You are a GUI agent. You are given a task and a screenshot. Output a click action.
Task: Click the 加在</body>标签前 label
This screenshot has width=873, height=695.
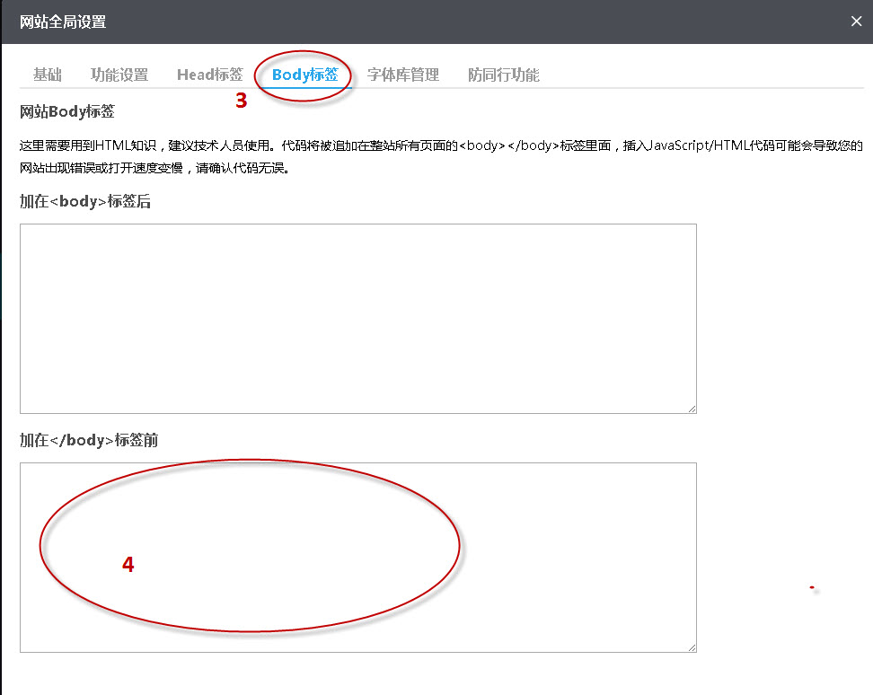tap(89, 441)
